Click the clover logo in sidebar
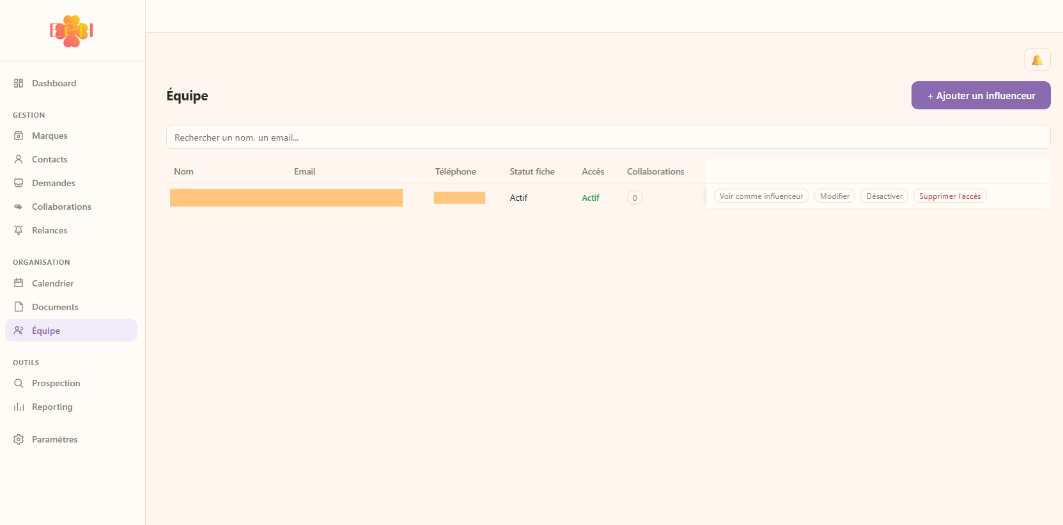Viewport: 1063px width, 525px height. 72,31
